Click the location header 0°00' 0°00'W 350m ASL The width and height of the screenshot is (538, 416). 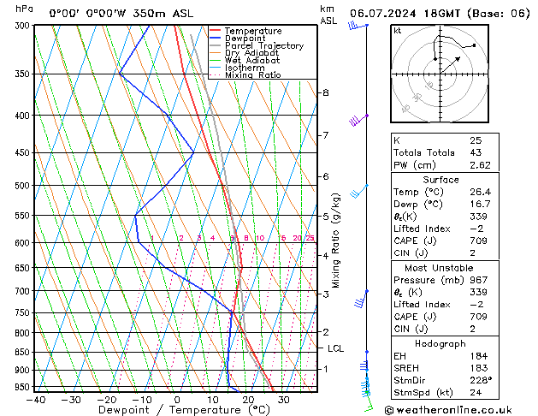(x=121, y=14)
